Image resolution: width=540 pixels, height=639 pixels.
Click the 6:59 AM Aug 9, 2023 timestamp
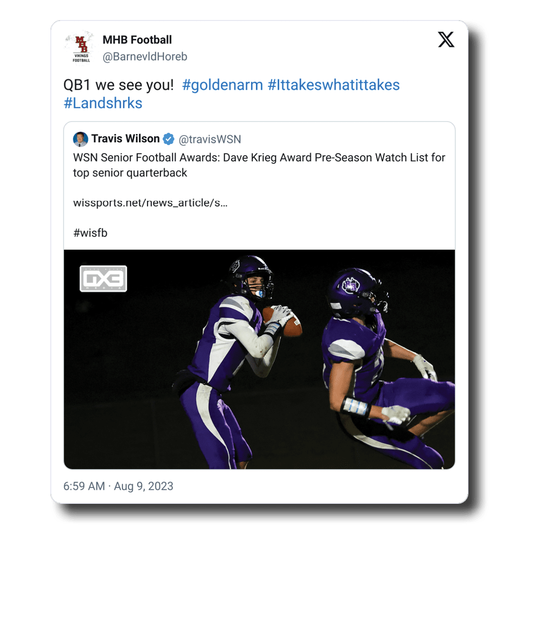coord(118,486)
